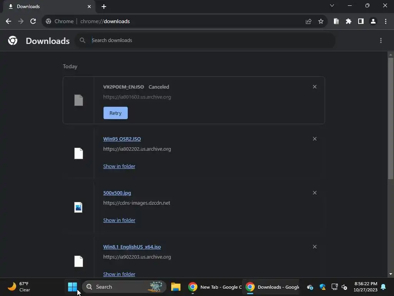Screen dimensions: 394x296
Task: Remove Win95 OSR2.ISO from the list
Action: click(315, 139)
